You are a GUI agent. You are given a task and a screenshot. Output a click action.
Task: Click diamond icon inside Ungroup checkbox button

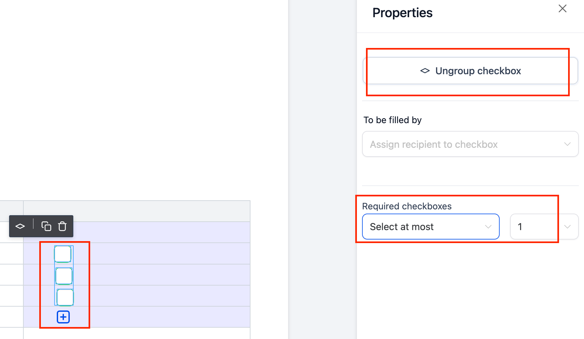[x=425, y=71]
